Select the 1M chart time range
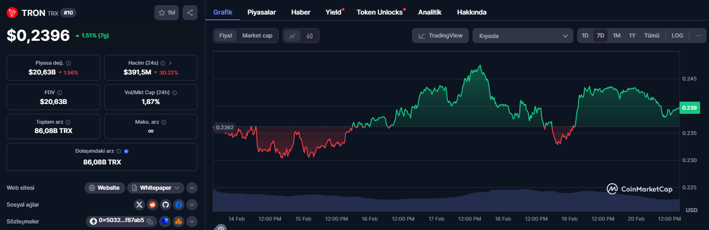709x230 pixels. pyautogui.click(x=617, y=36)
